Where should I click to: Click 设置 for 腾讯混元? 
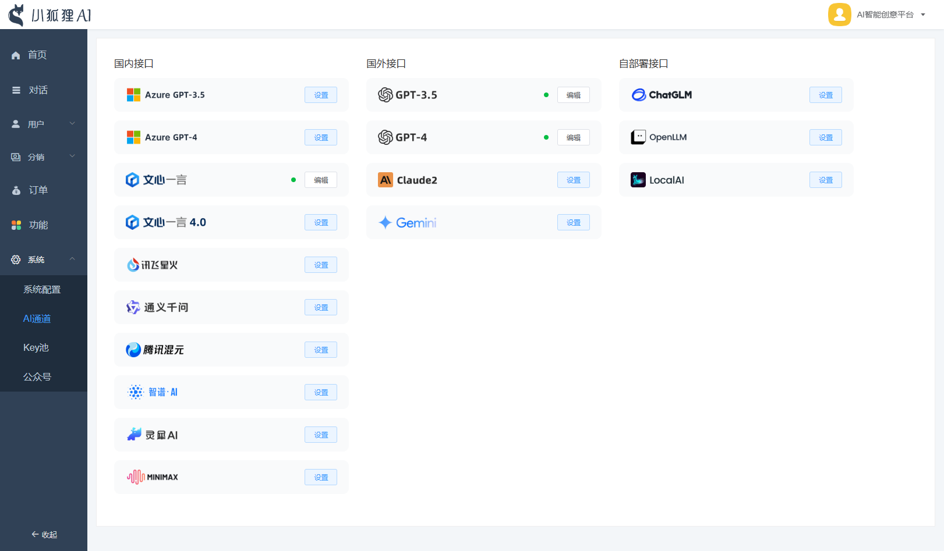tap(321, 350)
